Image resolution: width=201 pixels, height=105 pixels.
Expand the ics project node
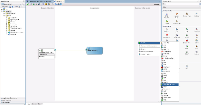click(x=2, y=9)
